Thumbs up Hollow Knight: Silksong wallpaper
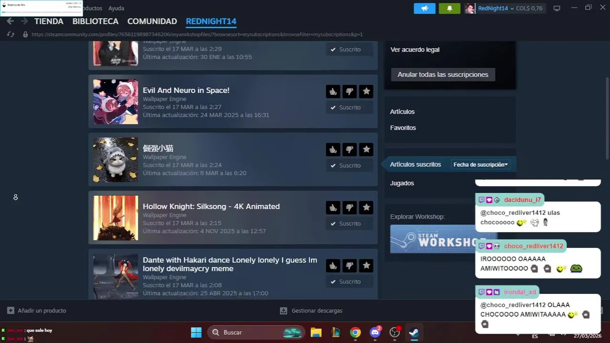 coord(333,208)
